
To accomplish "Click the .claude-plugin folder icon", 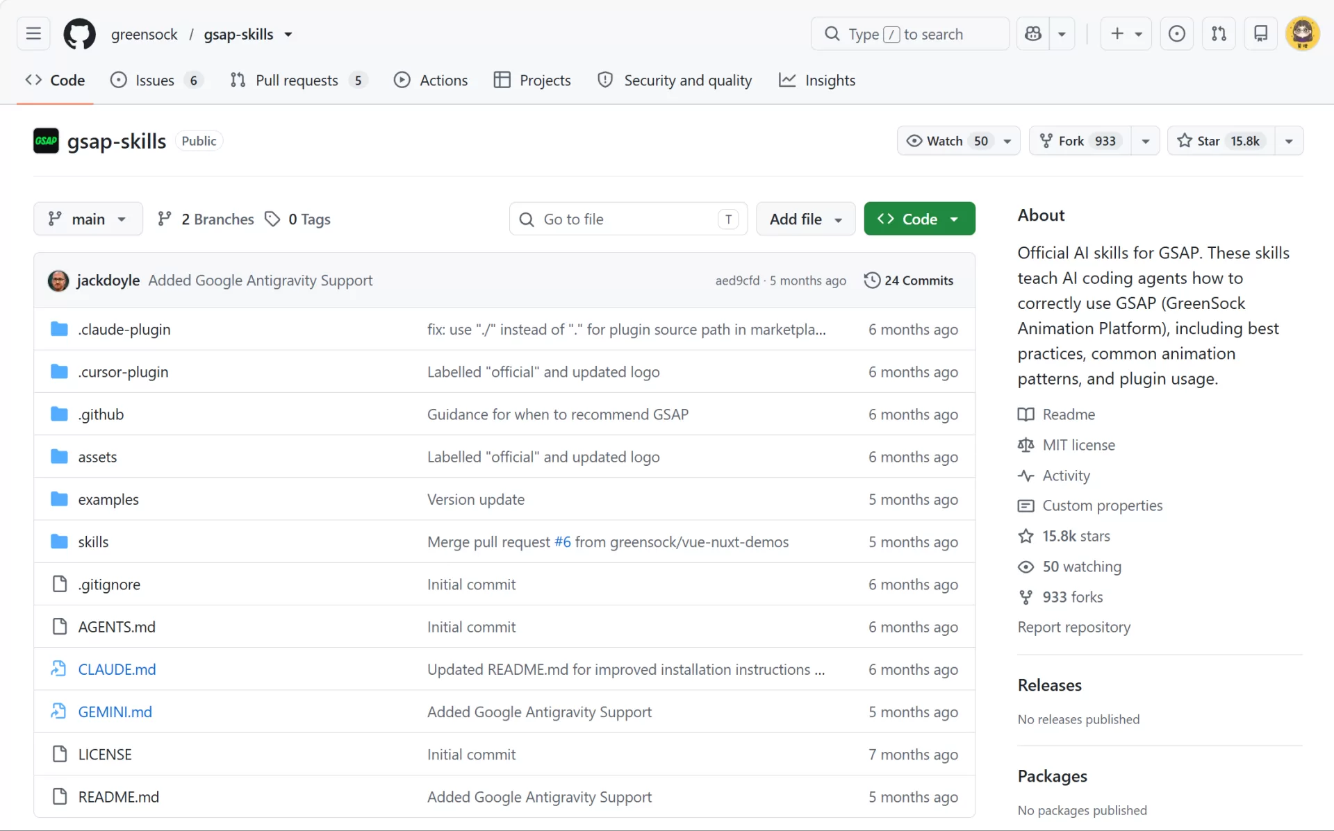I will click(x=60, y=329).
